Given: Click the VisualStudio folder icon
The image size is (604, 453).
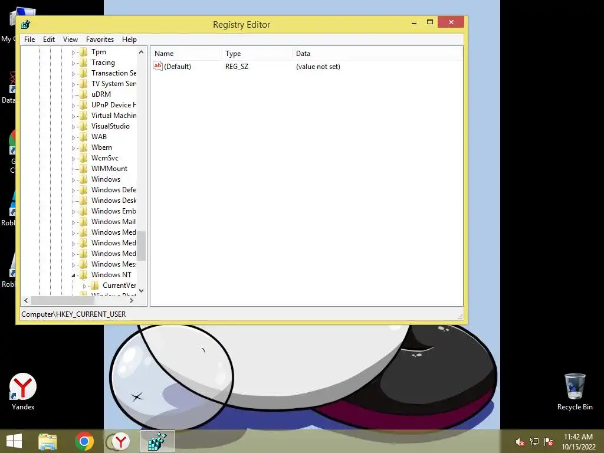Looking at the screenshot, I should 84,126.
